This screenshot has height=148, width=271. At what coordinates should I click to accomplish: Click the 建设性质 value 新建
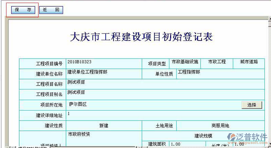tap(104, 126)
